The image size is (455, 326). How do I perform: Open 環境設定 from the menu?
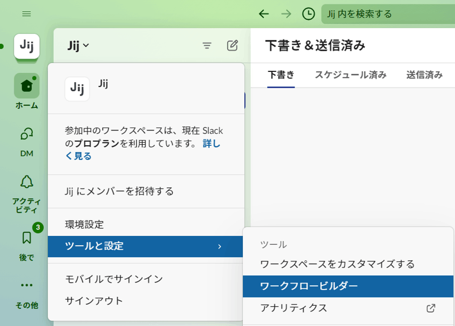[146, 224]
